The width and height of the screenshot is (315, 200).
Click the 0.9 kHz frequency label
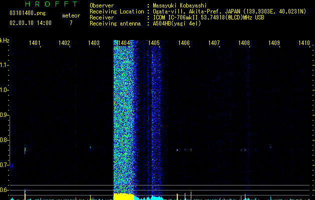pos(4,115)
